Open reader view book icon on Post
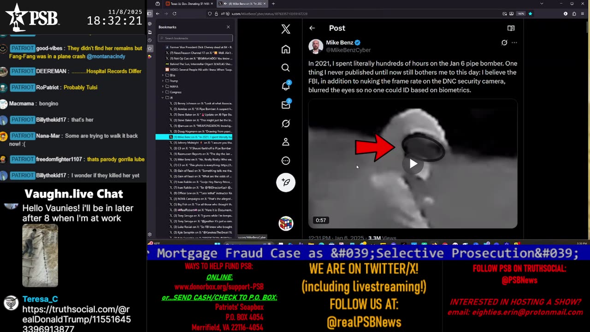 point(511,28)
